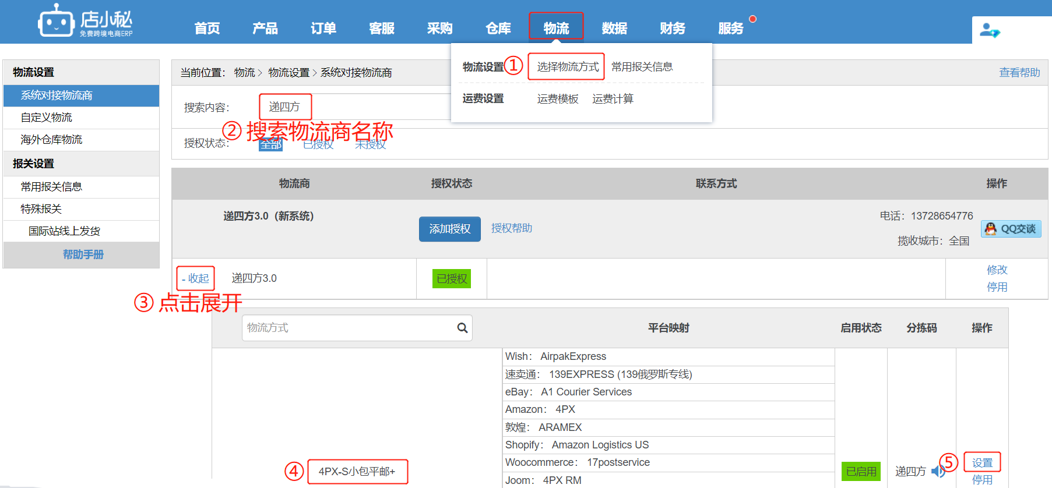Click the speaker icon next to 递四方
This screenshot has height=488, width=1052.
[938, 471]
